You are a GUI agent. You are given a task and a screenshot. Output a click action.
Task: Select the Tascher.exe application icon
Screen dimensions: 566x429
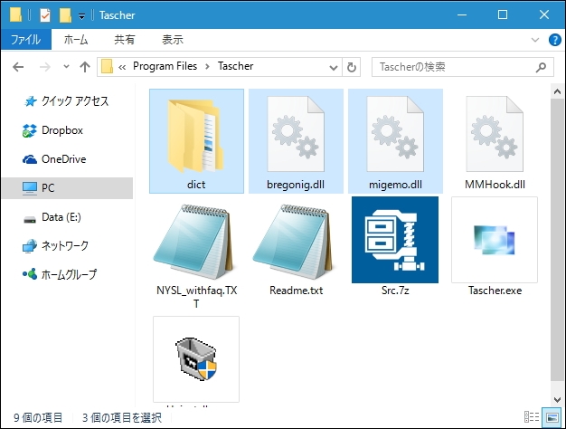(495, 240)
